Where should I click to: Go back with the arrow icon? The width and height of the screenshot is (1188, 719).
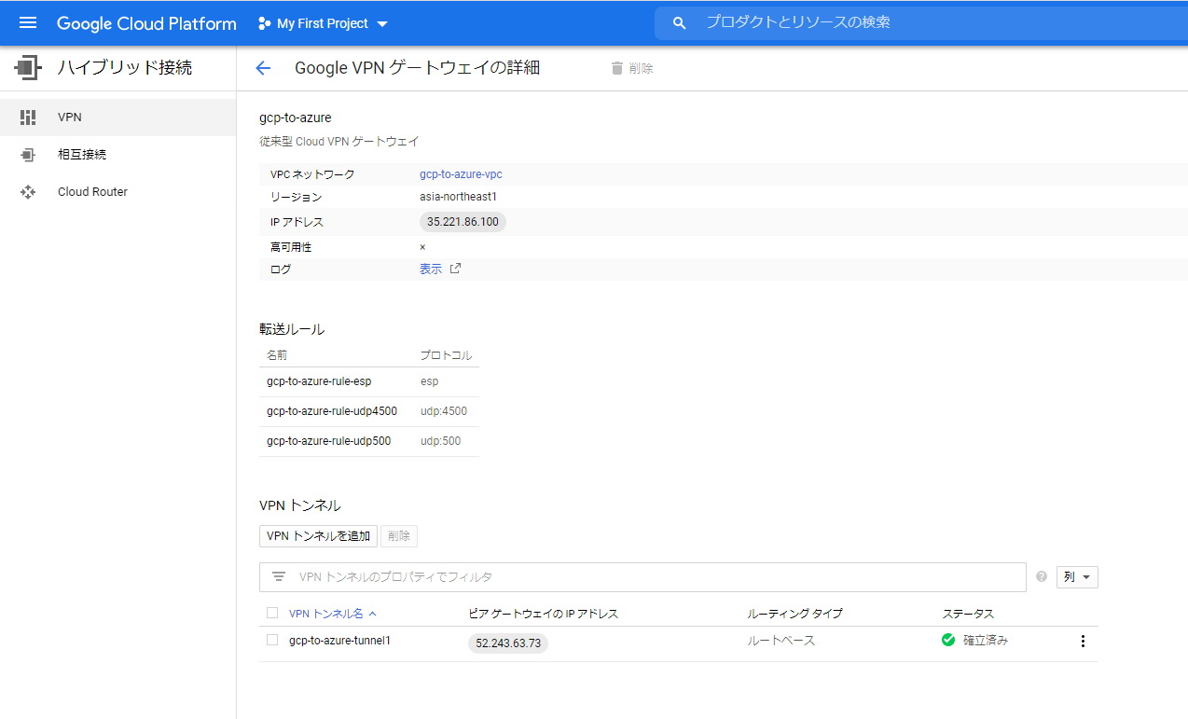tap(263, 68)
